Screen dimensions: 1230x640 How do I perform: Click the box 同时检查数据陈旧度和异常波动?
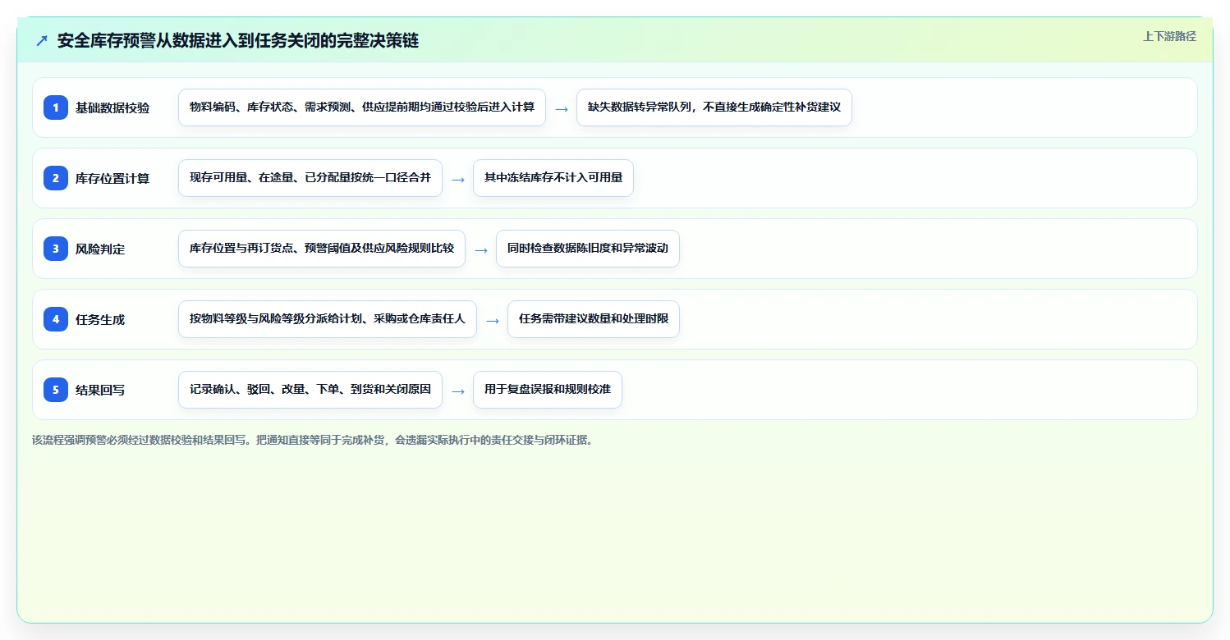coord(588,249)
